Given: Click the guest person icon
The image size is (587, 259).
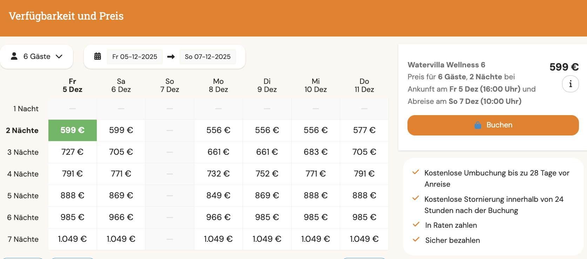Looking at the screenshot, I should click(x=14, y=56).
